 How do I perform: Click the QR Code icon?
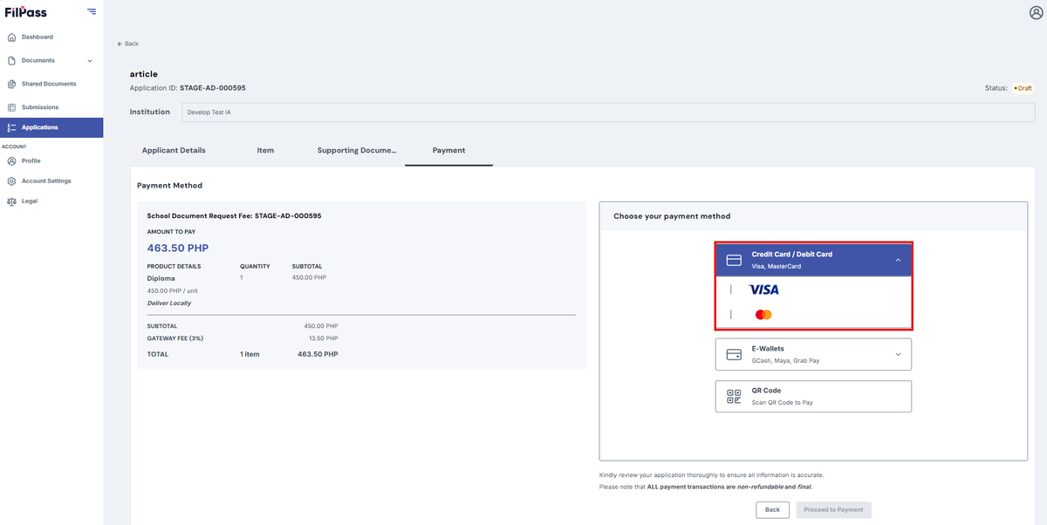pyautogui.click(x=734, y=397)
